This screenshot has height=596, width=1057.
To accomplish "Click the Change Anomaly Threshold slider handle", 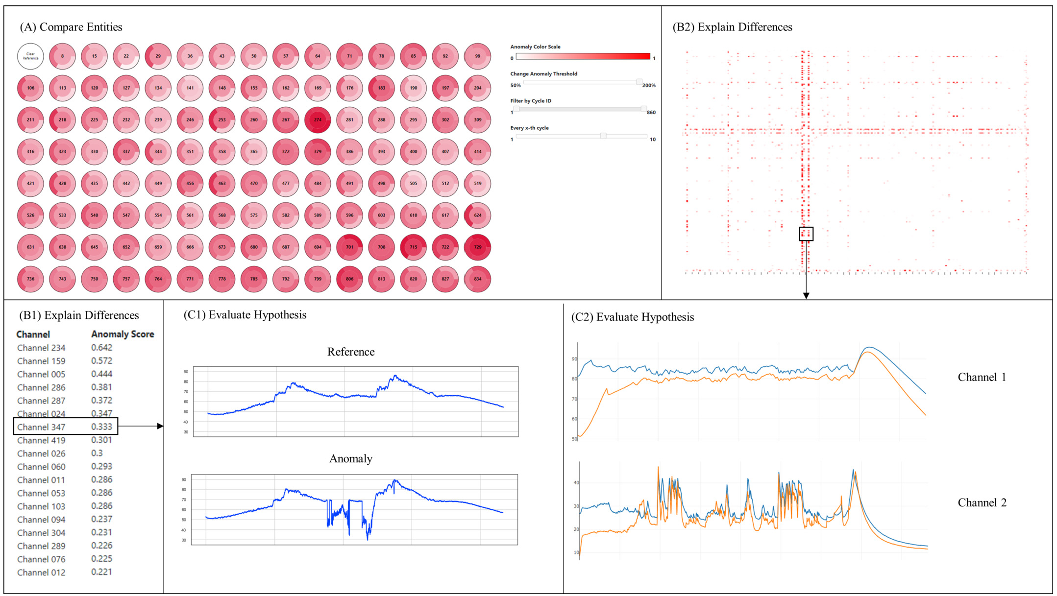I will (639, 82).
